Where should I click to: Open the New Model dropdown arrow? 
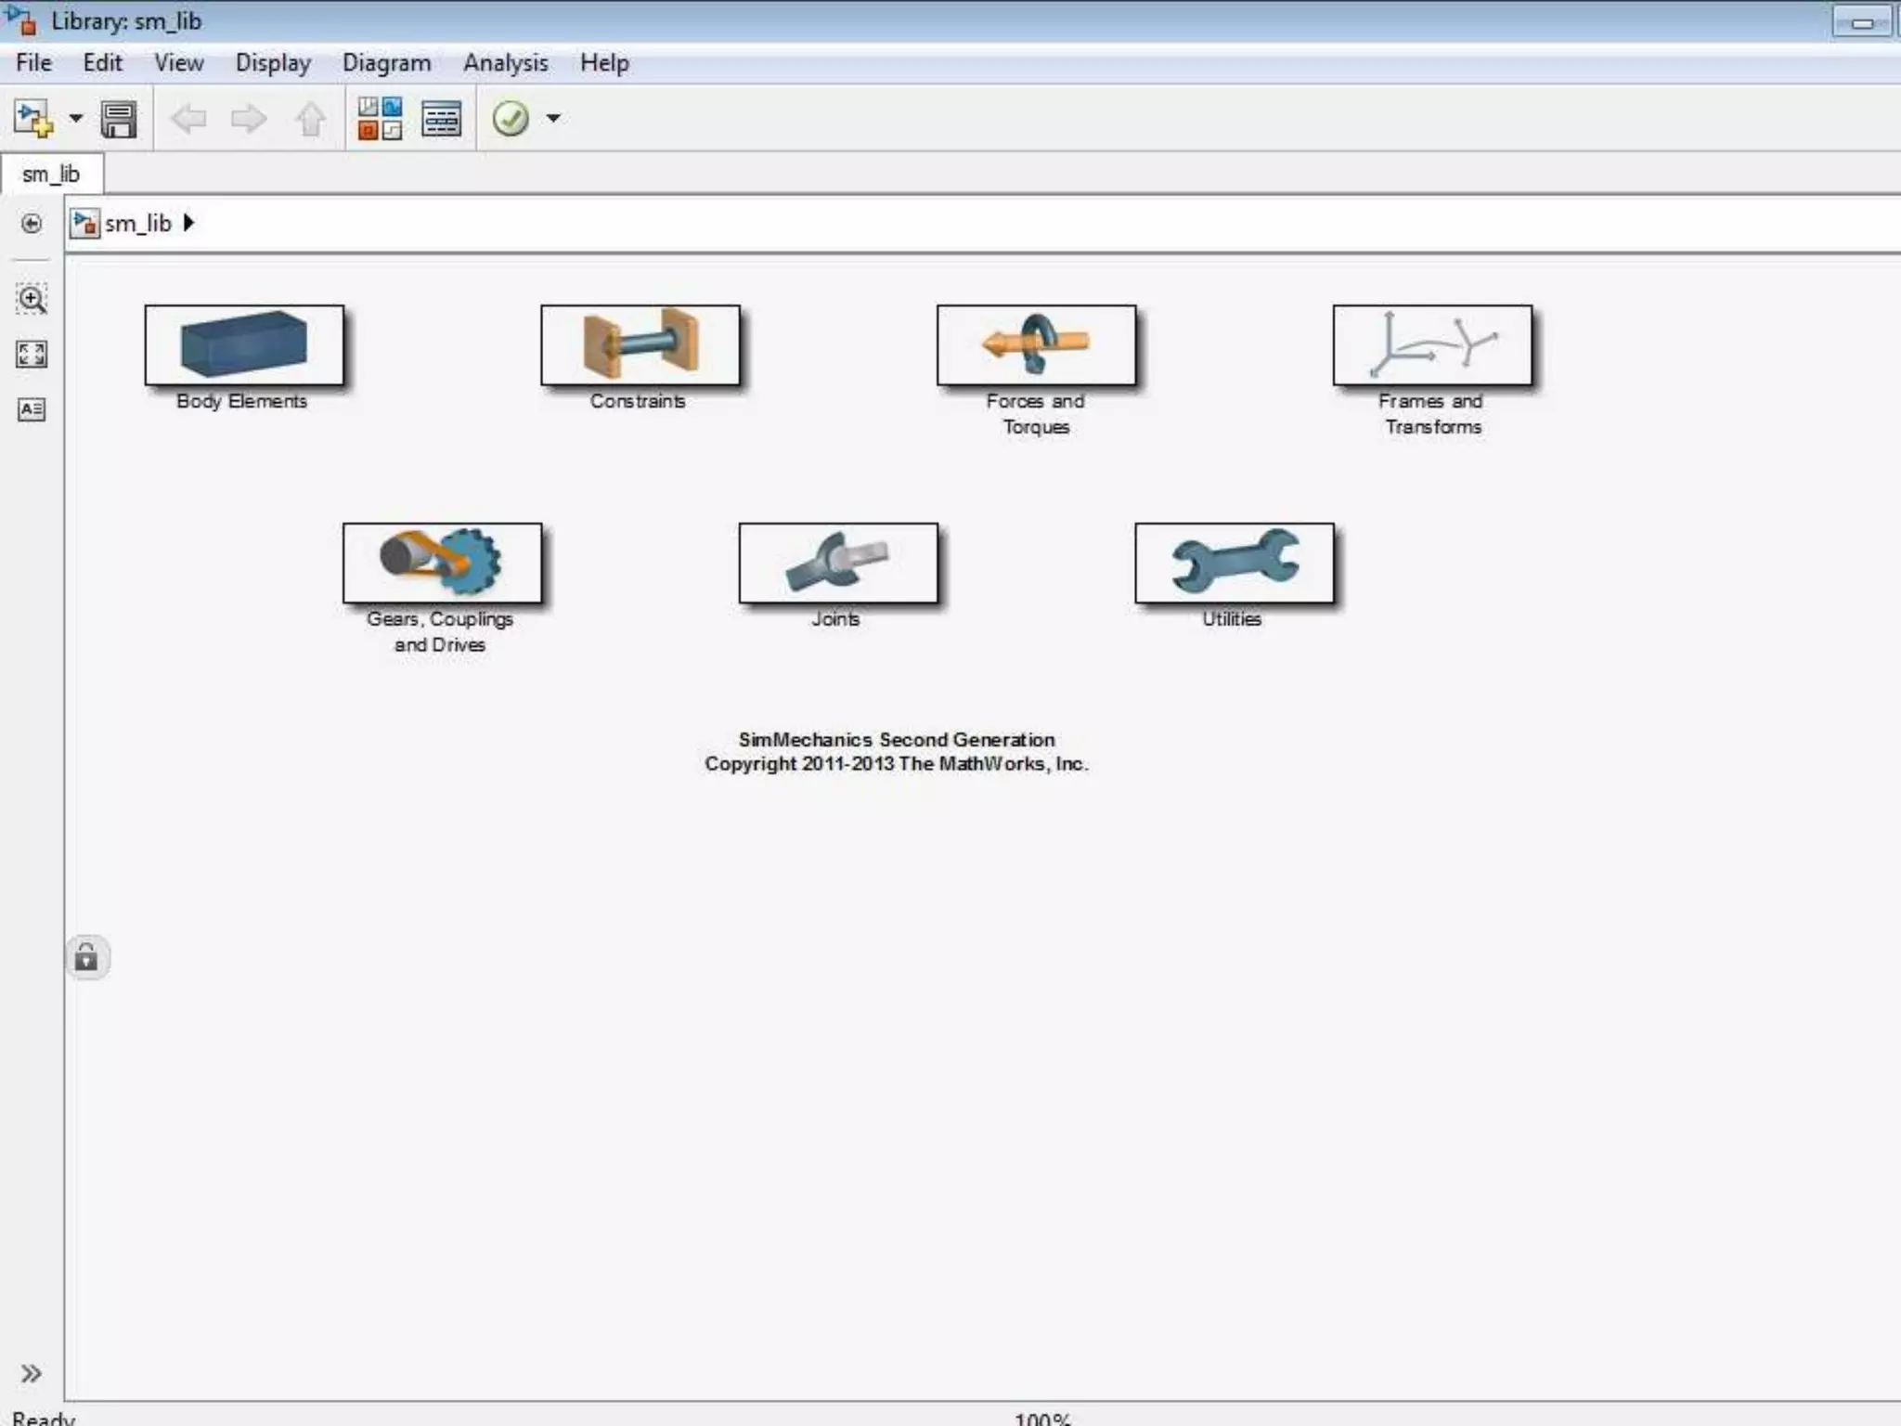76,119
